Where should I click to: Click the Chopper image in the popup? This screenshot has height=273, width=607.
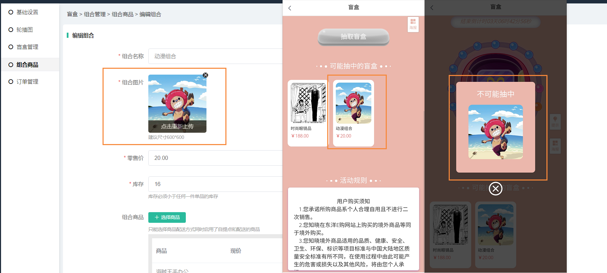pyautogui.click(x=496, y=132)
